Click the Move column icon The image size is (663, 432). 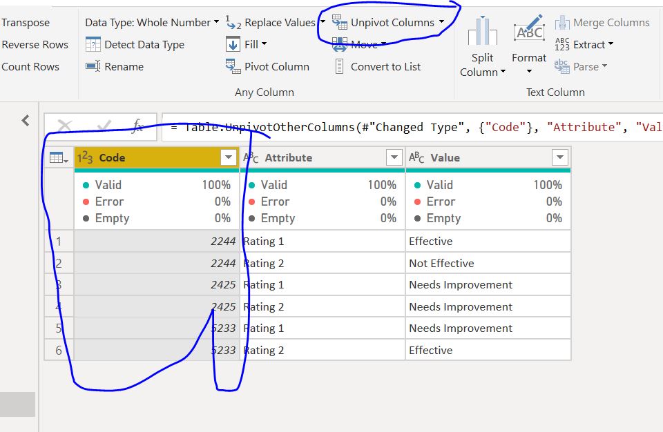click(x=340, y=44)
